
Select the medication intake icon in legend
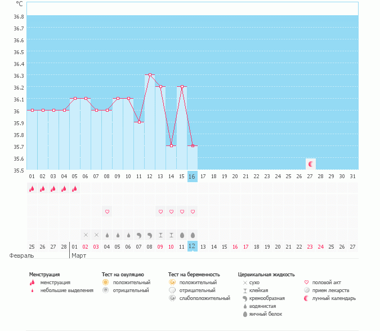pos(307,290)
